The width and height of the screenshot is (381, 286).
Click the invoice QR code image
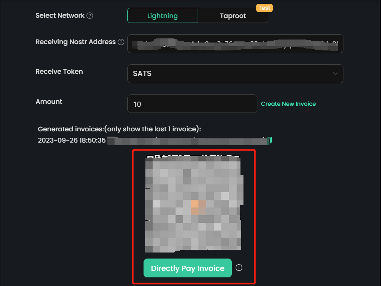click(x=194, y=204)
